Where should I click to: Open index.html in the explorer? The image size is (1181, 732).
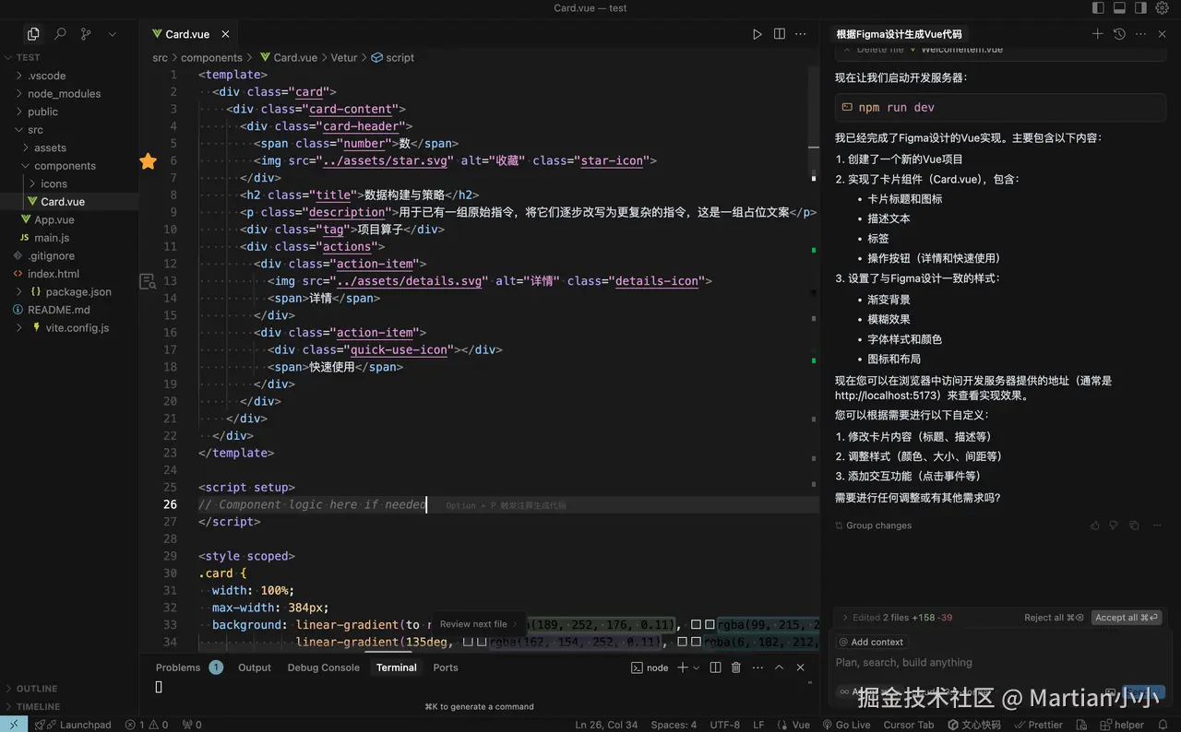tap(69, 274)
